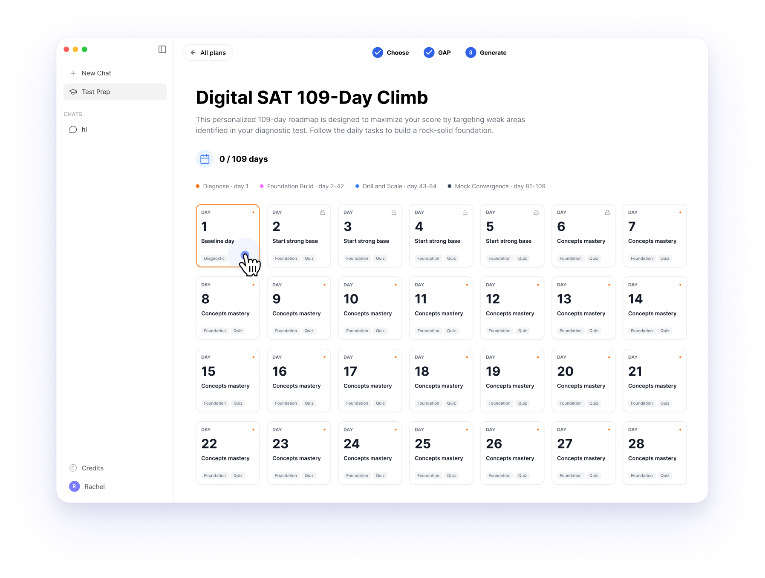Open the Day 17 card
765x578 pixels.
point(370,381)
